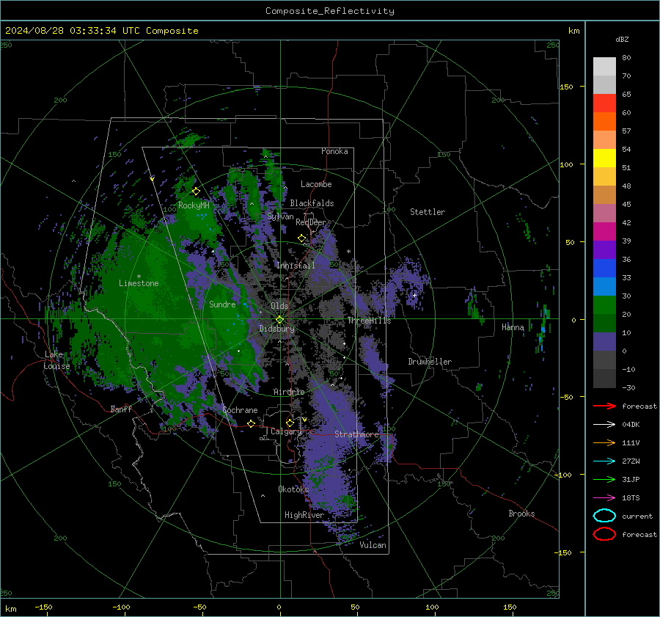Click the Limestone label

tap(139, 283)
